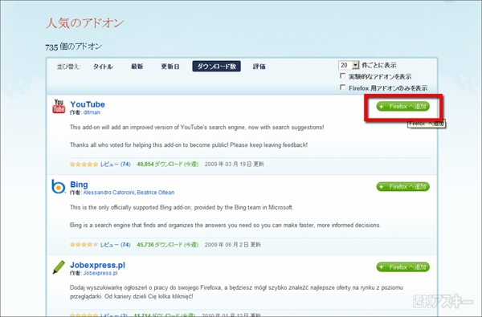Click the Jobexpress.pl green marker icon

click(x=59, y=267)
